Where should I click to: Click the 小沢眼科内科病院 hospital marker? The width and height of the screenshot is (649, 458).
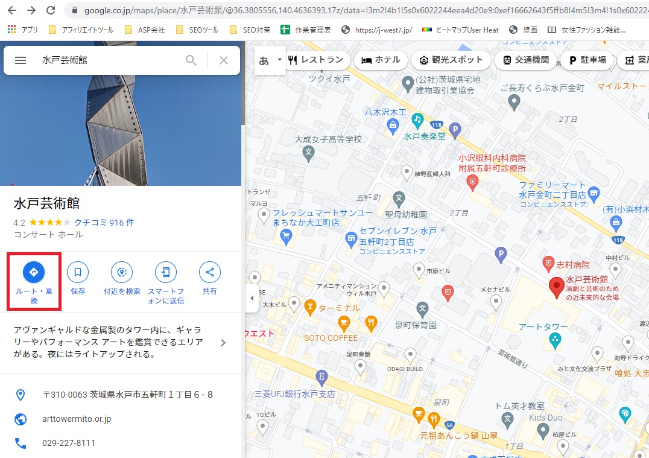coord(472,182)
